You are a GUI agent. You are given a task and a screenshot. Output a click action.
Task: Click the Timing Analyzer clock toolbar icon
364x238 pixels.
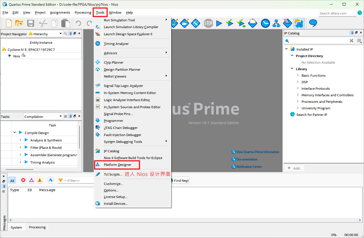[265, 23]
